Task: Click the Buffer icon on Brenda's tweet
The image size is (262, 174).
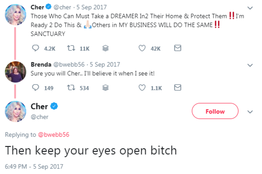Action: click(x=105, y=88)
